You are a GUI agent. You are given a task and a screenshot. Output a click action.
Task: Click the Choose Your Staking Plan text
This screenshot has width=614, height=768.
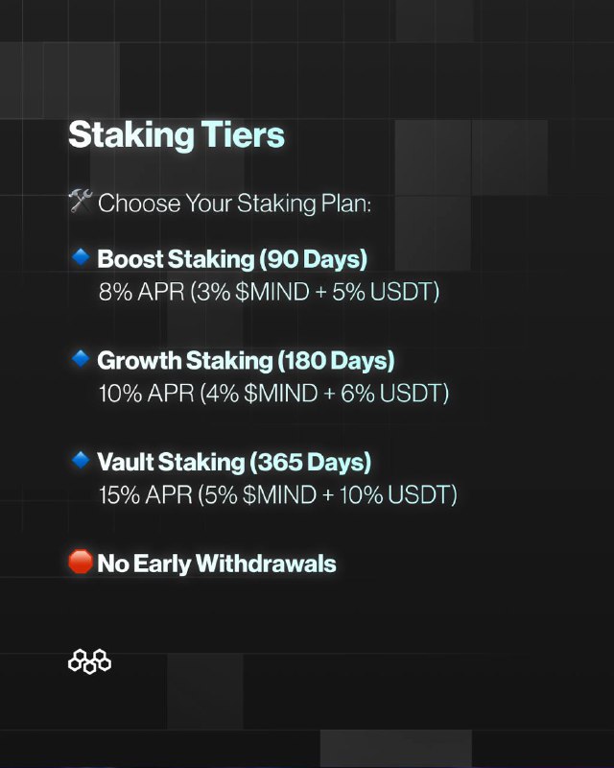tap(234, 203)
